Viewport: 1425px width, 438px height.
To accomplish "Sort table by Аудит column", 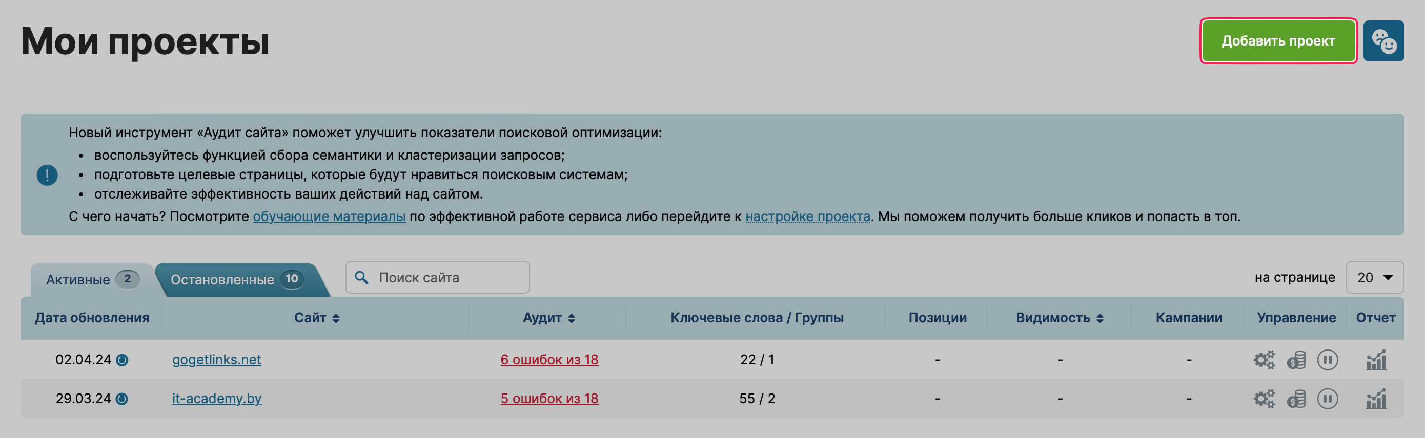I will (549, 318).
